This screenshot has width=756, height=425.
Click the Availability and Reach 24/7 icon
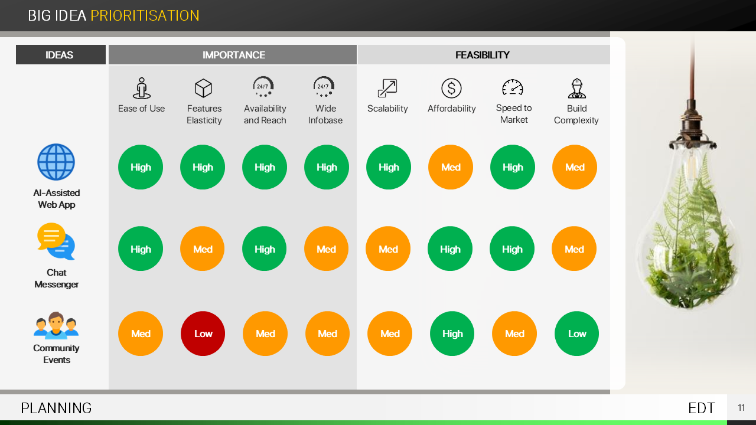[263, 87]
